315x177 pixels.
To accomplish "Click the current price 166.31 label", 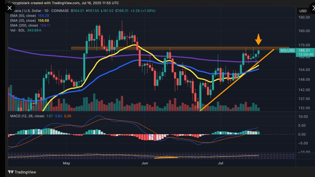I will [304, 50].
